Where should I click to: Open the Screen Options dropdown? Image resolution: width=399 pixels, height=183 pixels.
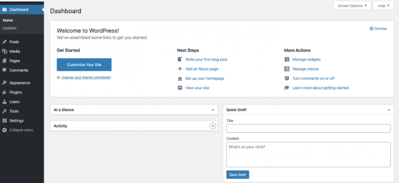[x=352, y=5]
